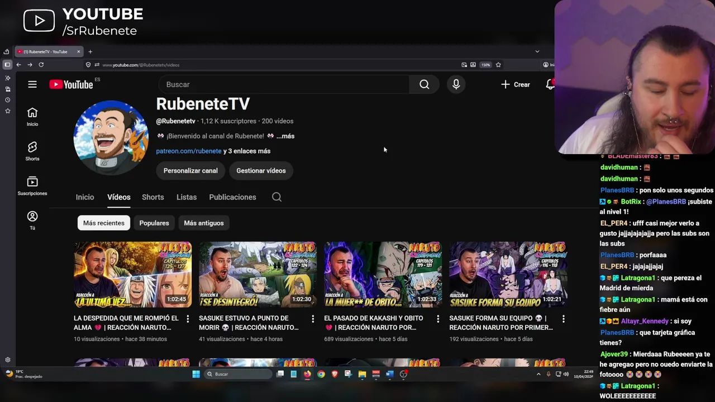List all browser tabs chevron
This screenshot has height=402, width=715.
(537, 51)
